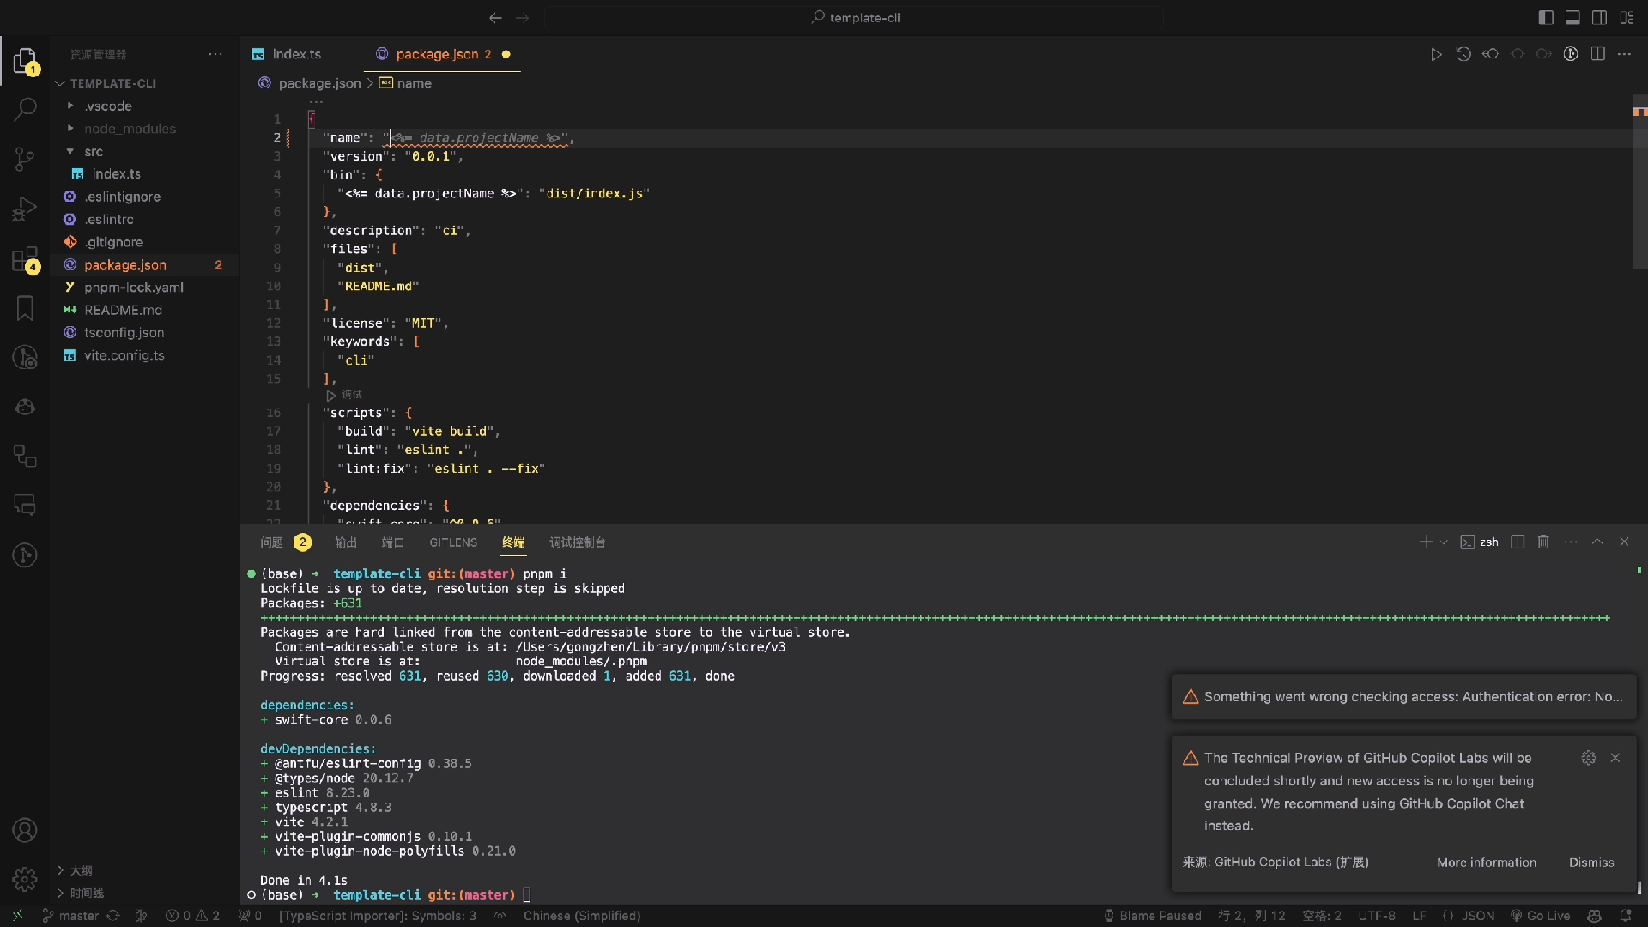Dismiss the Copilot Labs notification
The image size is (1648, 927).
(x=1591, y=863)
